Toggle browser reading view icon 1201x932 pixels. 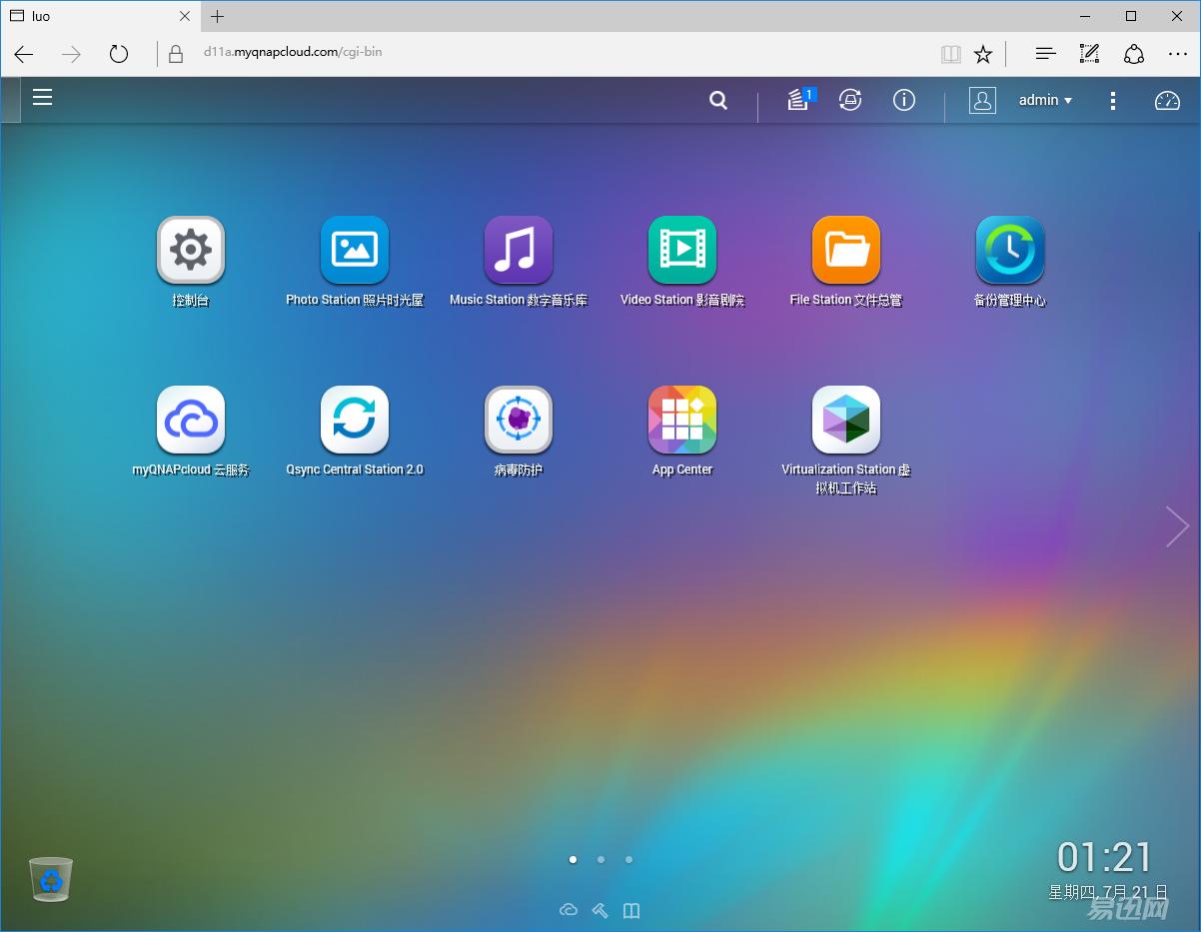point(951,54)
